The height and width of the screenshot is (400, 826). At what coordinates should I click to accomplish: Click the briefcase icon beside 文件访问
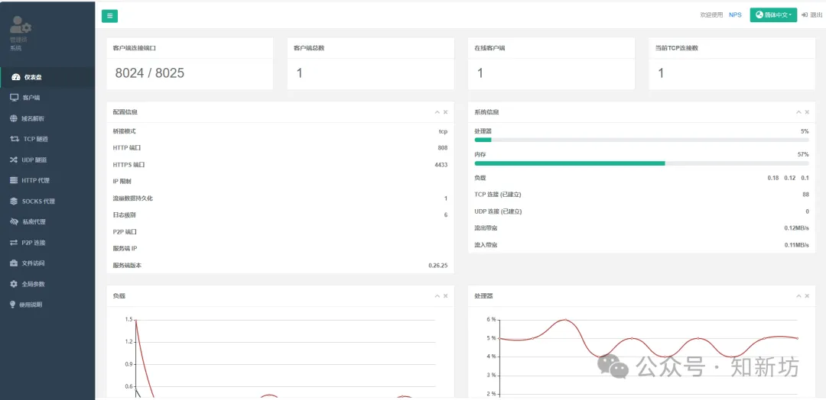pos(14,263)
